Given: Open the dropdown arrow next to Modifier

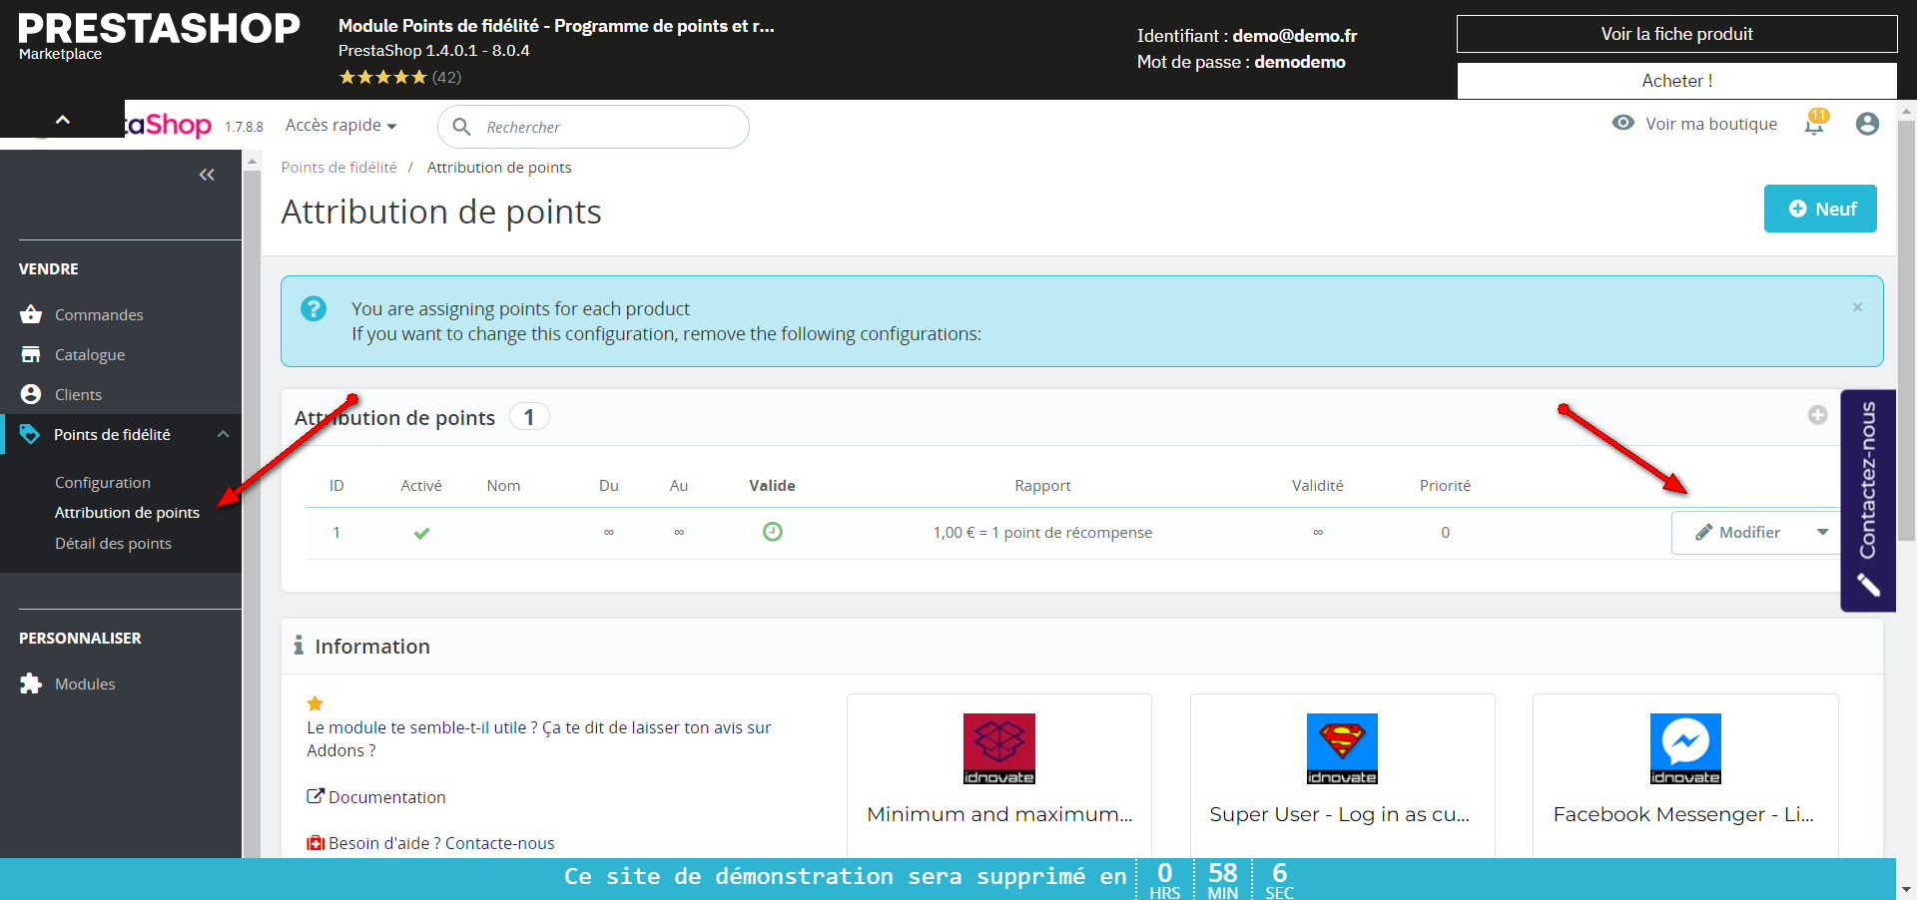Looking at the screenshot, I should click(1822, 532).
